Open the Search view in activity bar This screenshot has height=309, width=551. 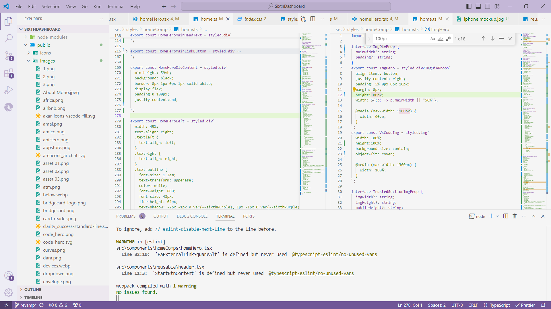coord(9,38)
